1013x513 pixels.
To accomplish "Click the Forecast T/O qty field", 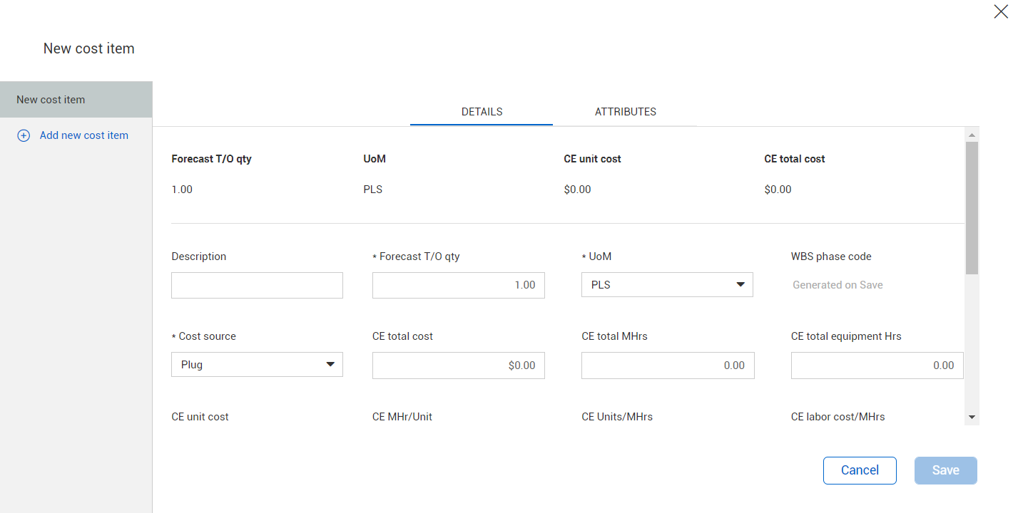I will [458, 285].
